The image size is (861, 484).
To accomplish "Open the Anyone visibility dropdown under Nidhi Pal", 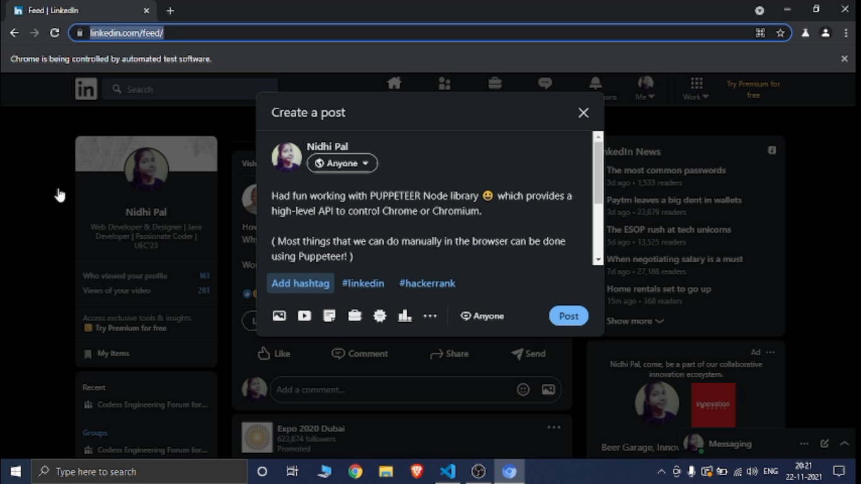I will pyautogui.click(x=342, y=163).
